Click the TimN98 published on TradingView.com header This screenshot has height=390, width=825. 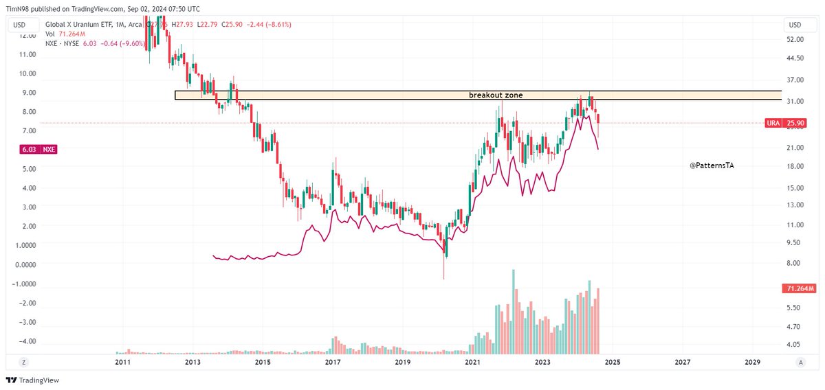coord(103,8)
